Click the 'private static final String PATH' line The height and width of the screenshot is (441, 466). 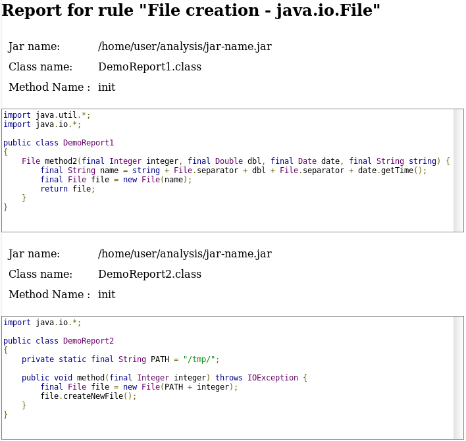click(x=120, y=359)
